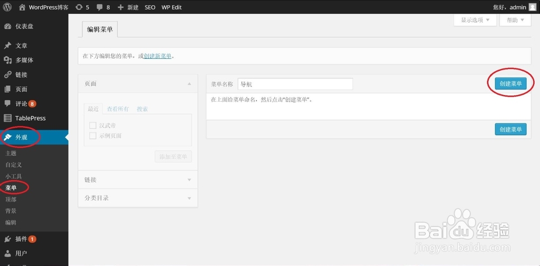The image size is (540, 266).
Task: Expand the 链接 panel arrow
Action: (x=189, y=180)
